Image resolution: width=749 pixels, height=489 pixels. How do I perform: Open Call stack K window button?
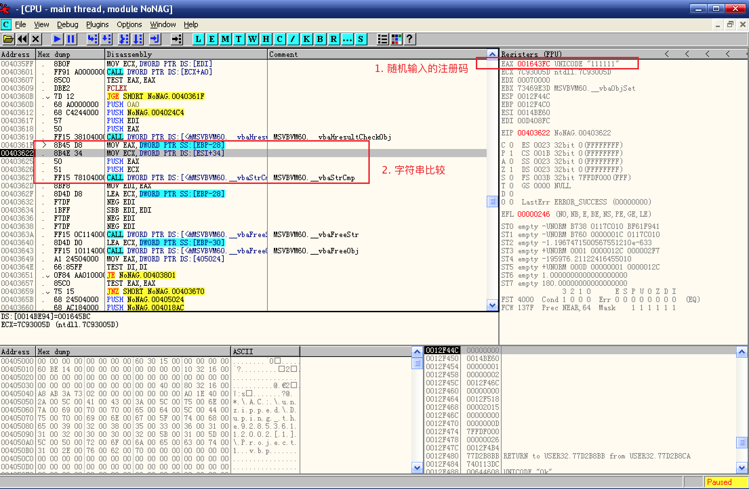[x=306, y=39]
